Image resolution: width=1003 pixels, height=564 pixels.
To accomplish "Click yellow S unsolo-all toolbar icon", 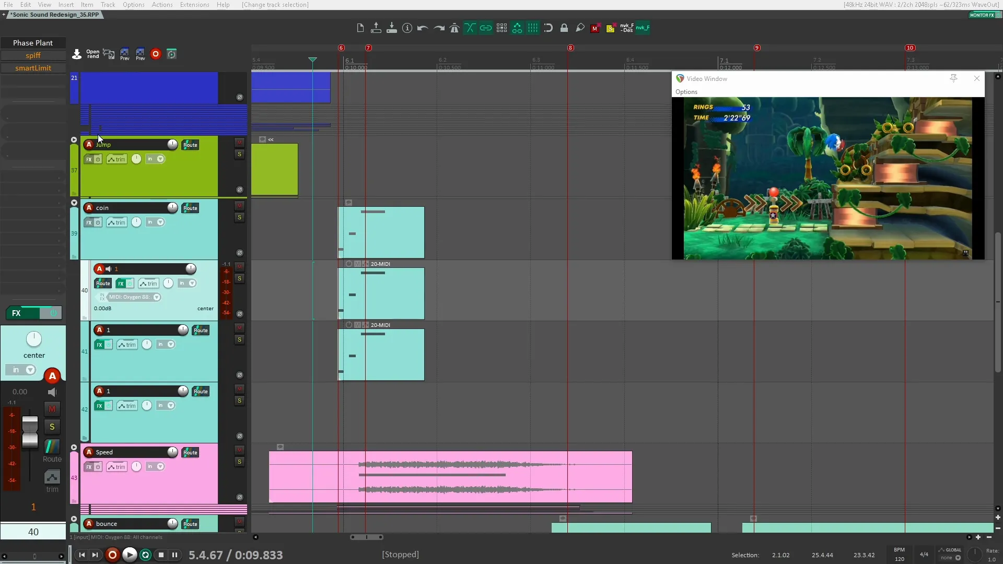I will pyautogui.click(x=611, y=28).
